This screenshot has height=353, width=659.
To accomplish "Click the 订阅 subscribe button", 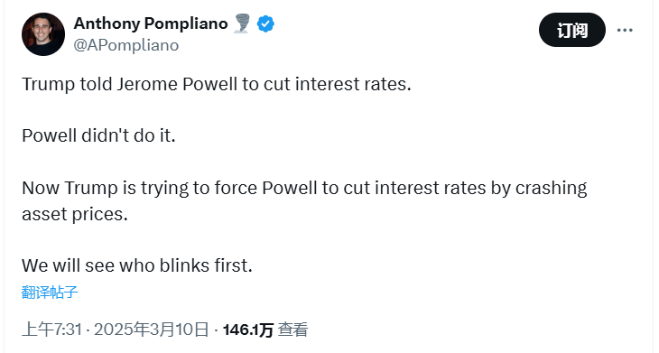I will (572, 30).
